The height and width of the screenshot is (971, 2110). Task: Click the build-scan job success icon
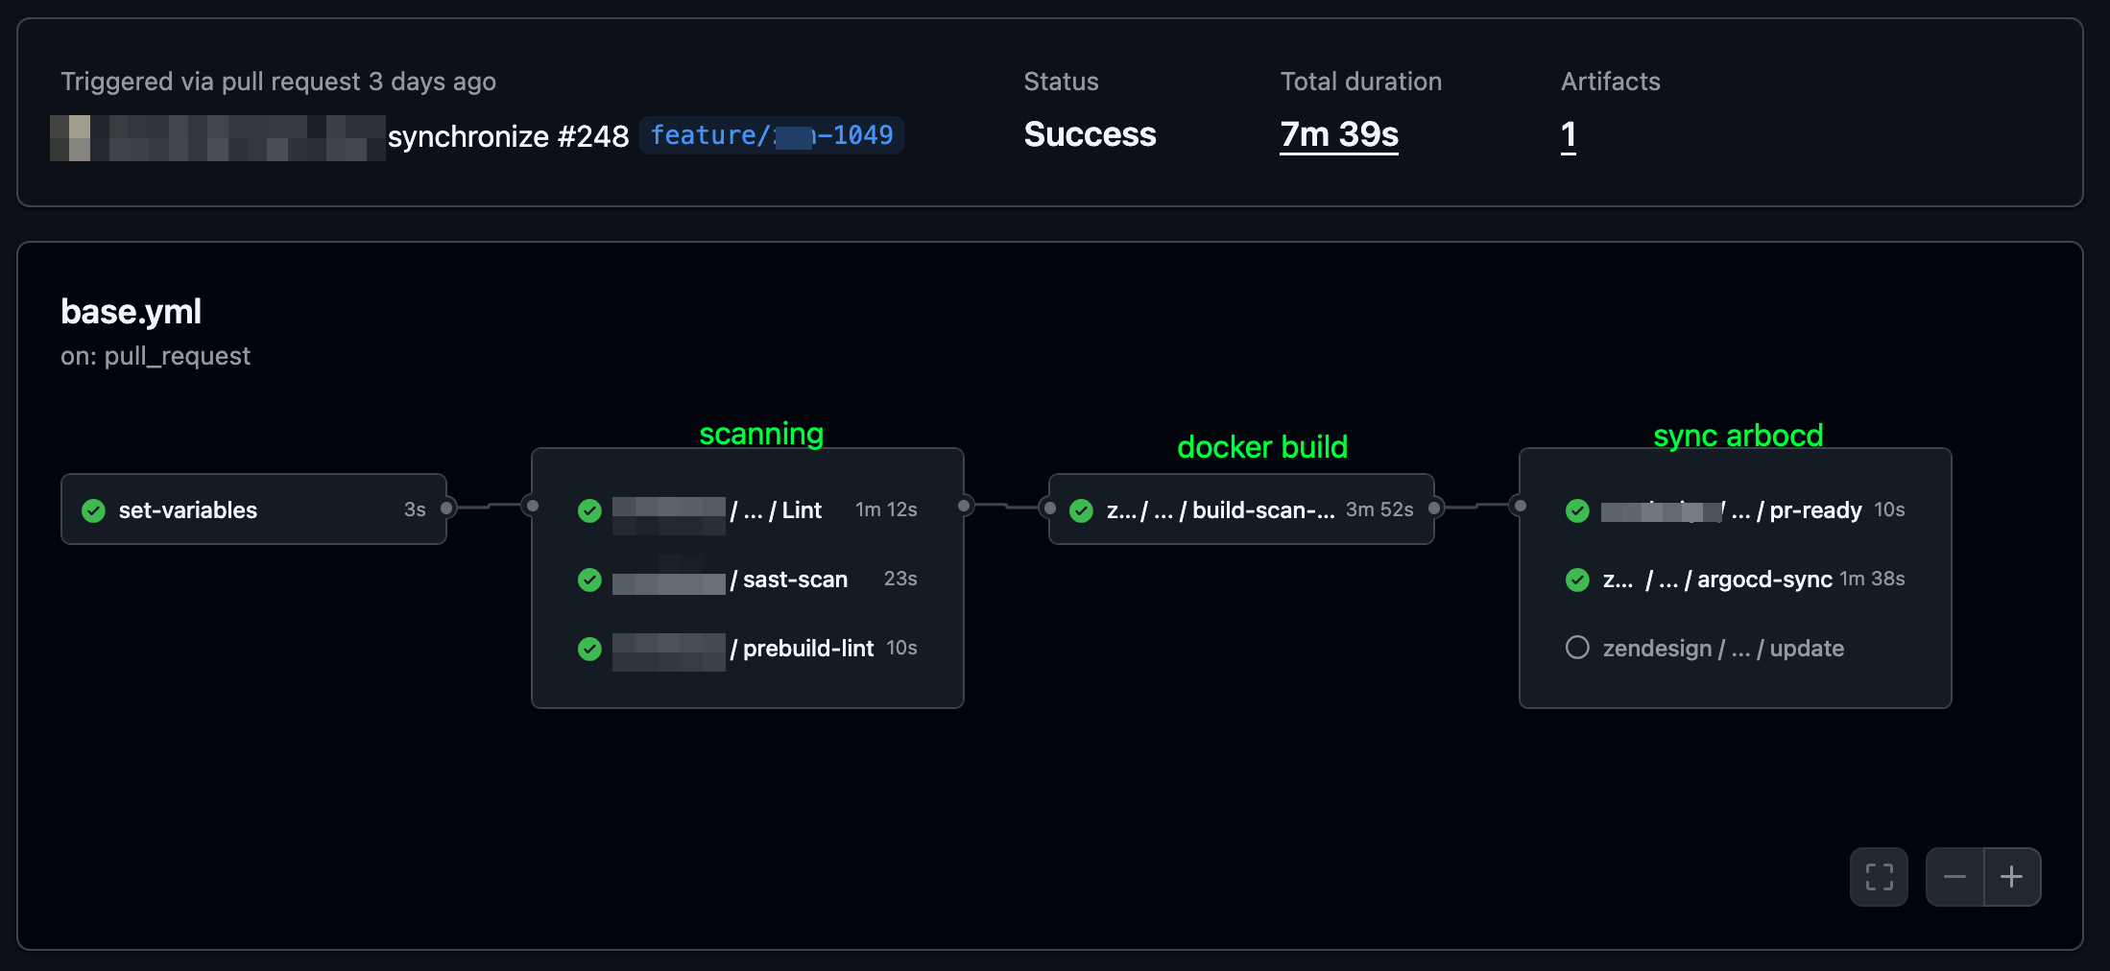click(1083, 510)
